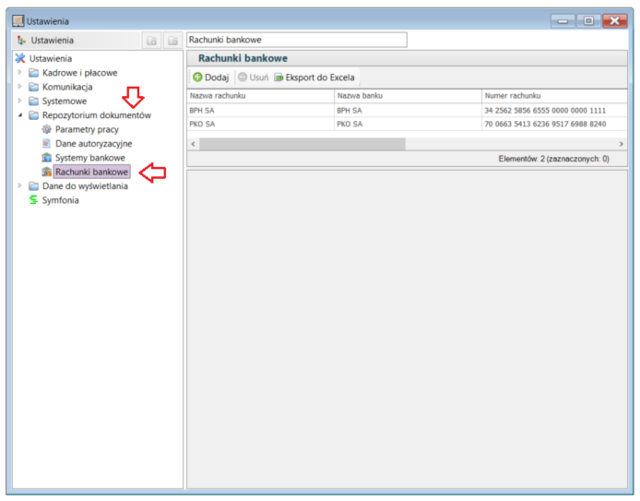Click the Ustawienia title bar app icon

(18, 21)
